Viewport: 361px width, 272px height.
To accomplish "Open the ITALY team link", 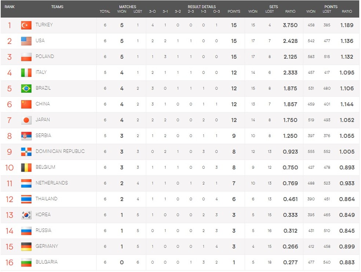I will tap(41, 72).
